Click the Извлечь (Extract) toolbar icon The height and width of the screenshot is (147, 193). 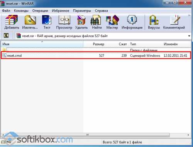(x=30, y=22)
